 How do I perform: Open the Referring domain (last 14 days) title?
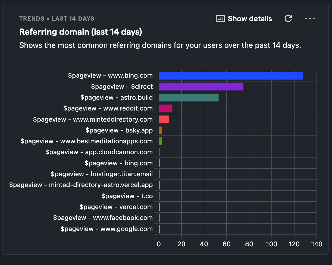click(81, 32)
